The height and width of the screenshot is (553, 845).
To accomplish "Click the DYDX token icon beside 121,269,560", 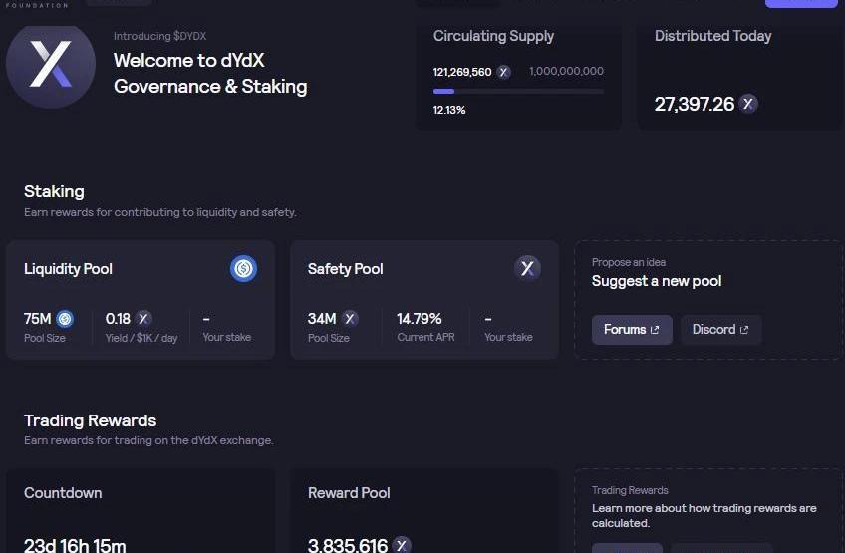I will tap(504, 72).
